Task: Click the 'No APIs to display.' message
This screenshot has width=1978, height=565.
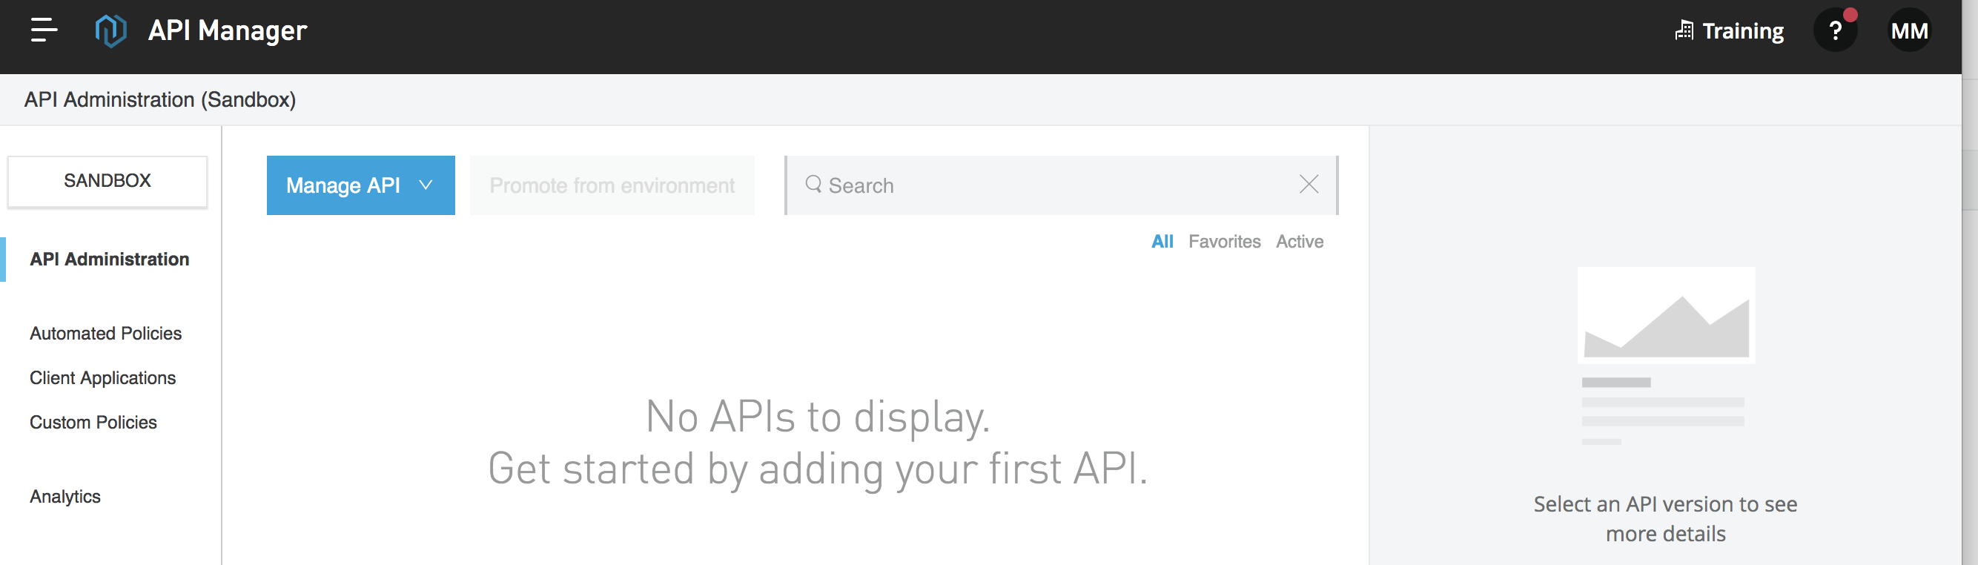Action: pyautogui.click(x=818, y=417)
